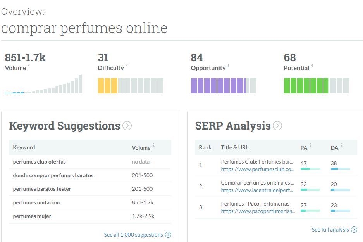Viewport: 363px width, 242px height.
Task: Click the DA column info icon
Action: coord(341,145)
